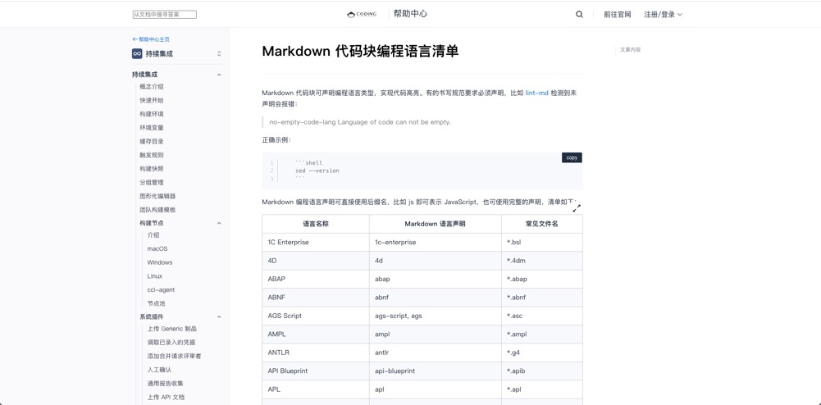This screenshot has height=405, width=821.
Task: Click the 语言名称 column header
Action: click(316, 224)
